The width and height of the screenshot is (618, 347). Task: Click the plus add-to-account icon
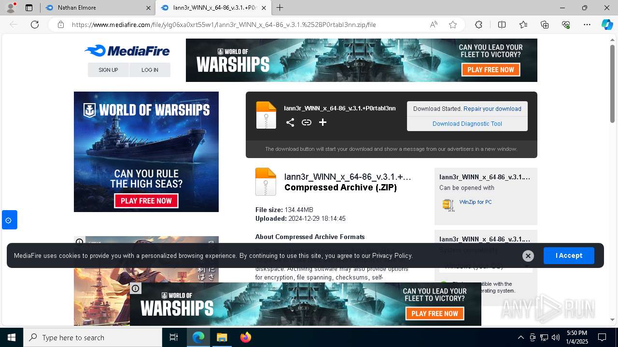323,122
